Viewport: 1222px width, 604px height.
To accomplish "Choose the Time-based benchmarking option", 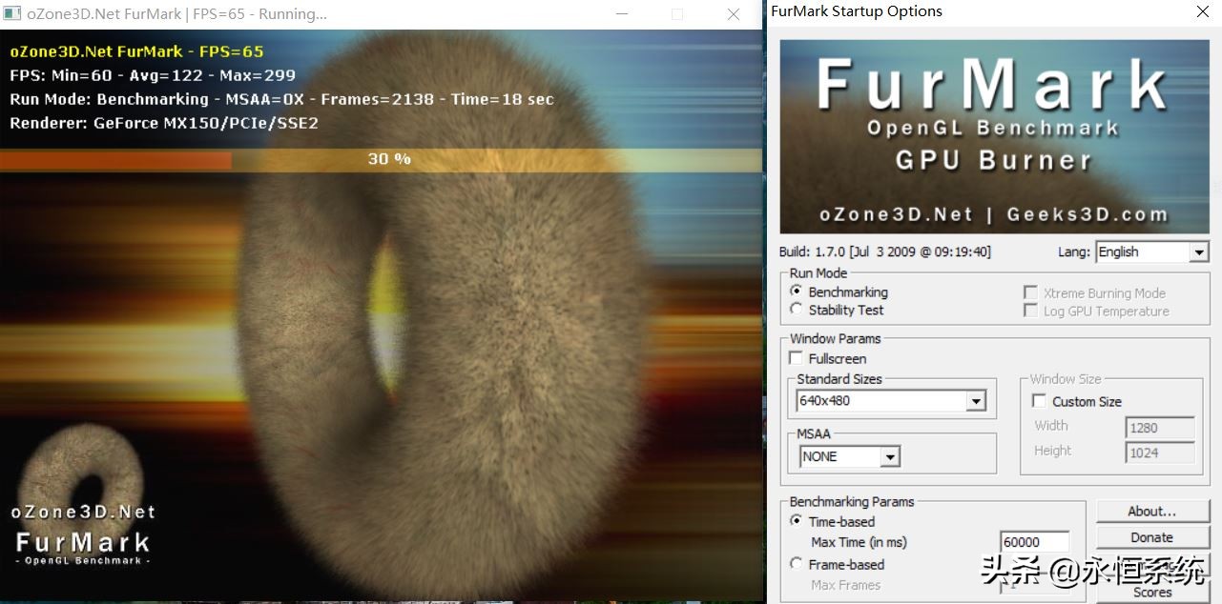I will [x=797, y=521].
